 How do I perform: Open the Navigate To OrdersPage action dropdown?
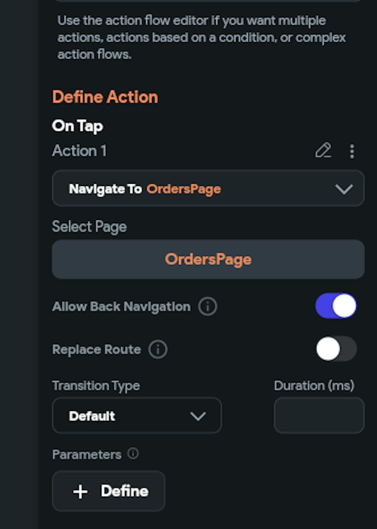click(x=208, y=189)
